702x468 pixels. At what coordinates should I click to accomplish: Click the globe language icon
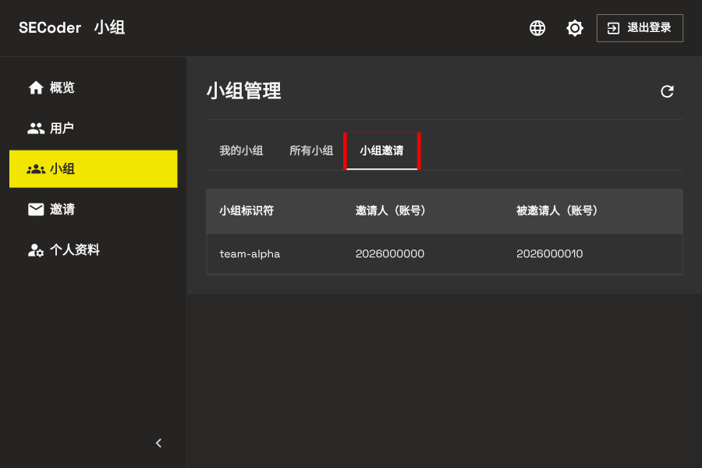(x=537, y=28)
